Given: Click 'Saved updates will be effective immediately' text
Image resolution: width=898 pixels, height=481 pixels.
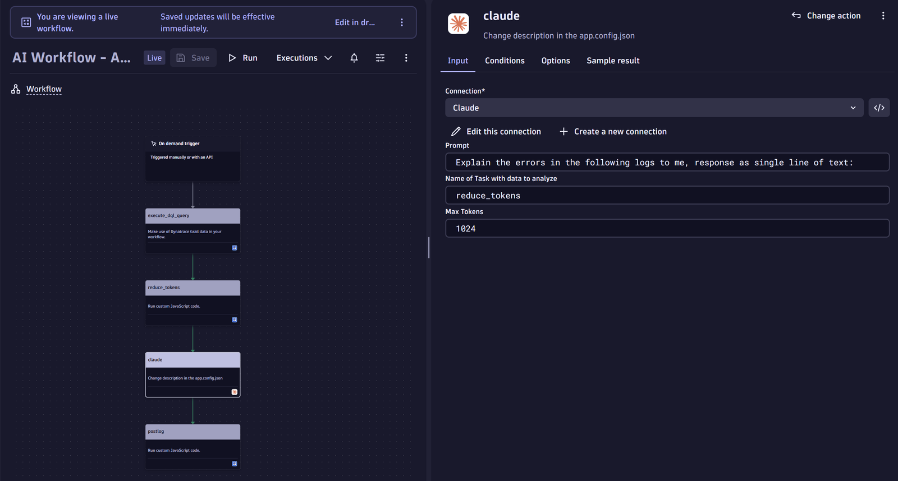Looking at the screenshot, I should click(x=217, y=22).
